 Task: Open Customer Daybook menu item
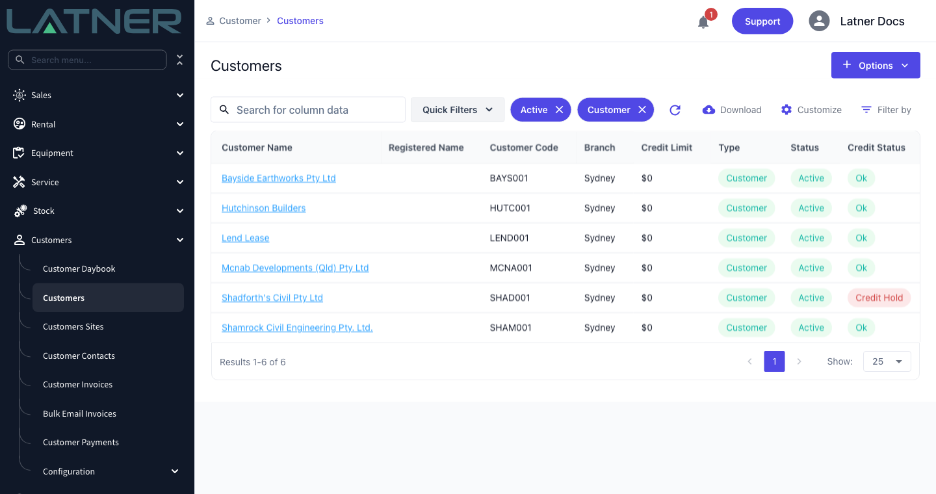pyautogui.click(x=79, y=269)
